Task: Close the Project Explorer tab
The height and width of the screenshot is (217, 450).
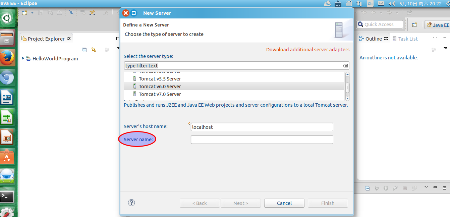Action: (x=69, y=39)
